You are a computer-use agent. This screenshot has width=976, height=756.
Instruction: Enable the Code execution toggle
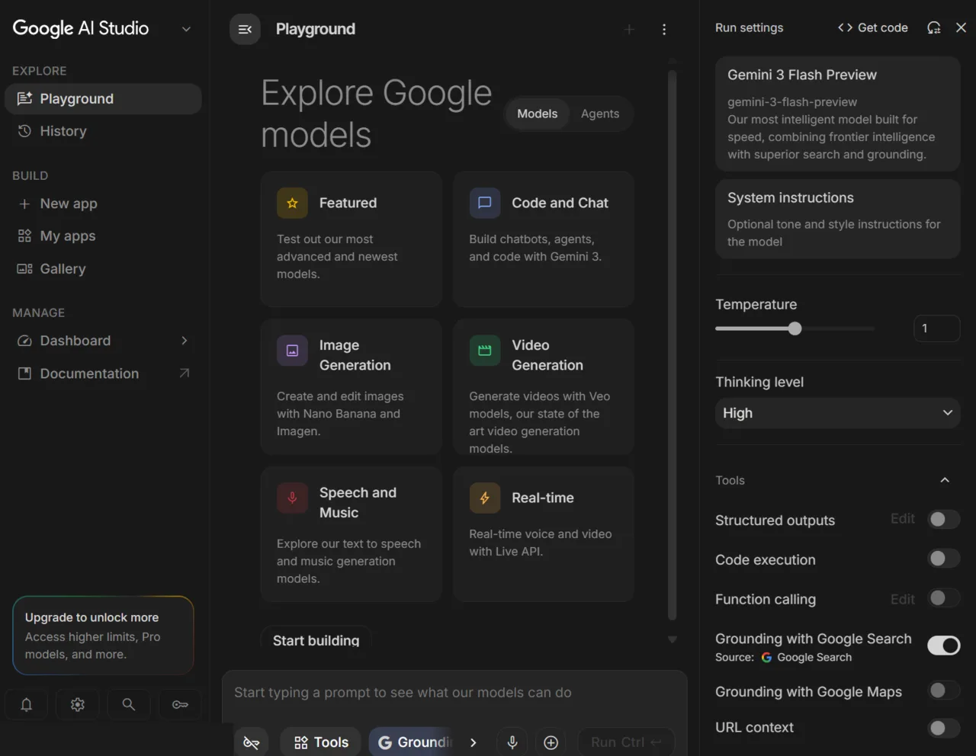click(943, 559)
